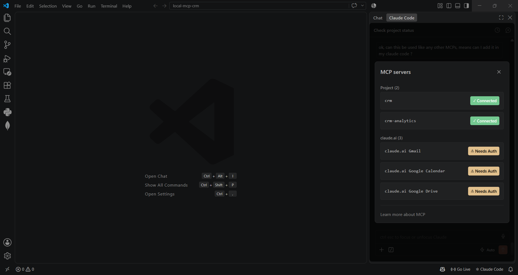Close the MCP servers dialog

(499, 72)
